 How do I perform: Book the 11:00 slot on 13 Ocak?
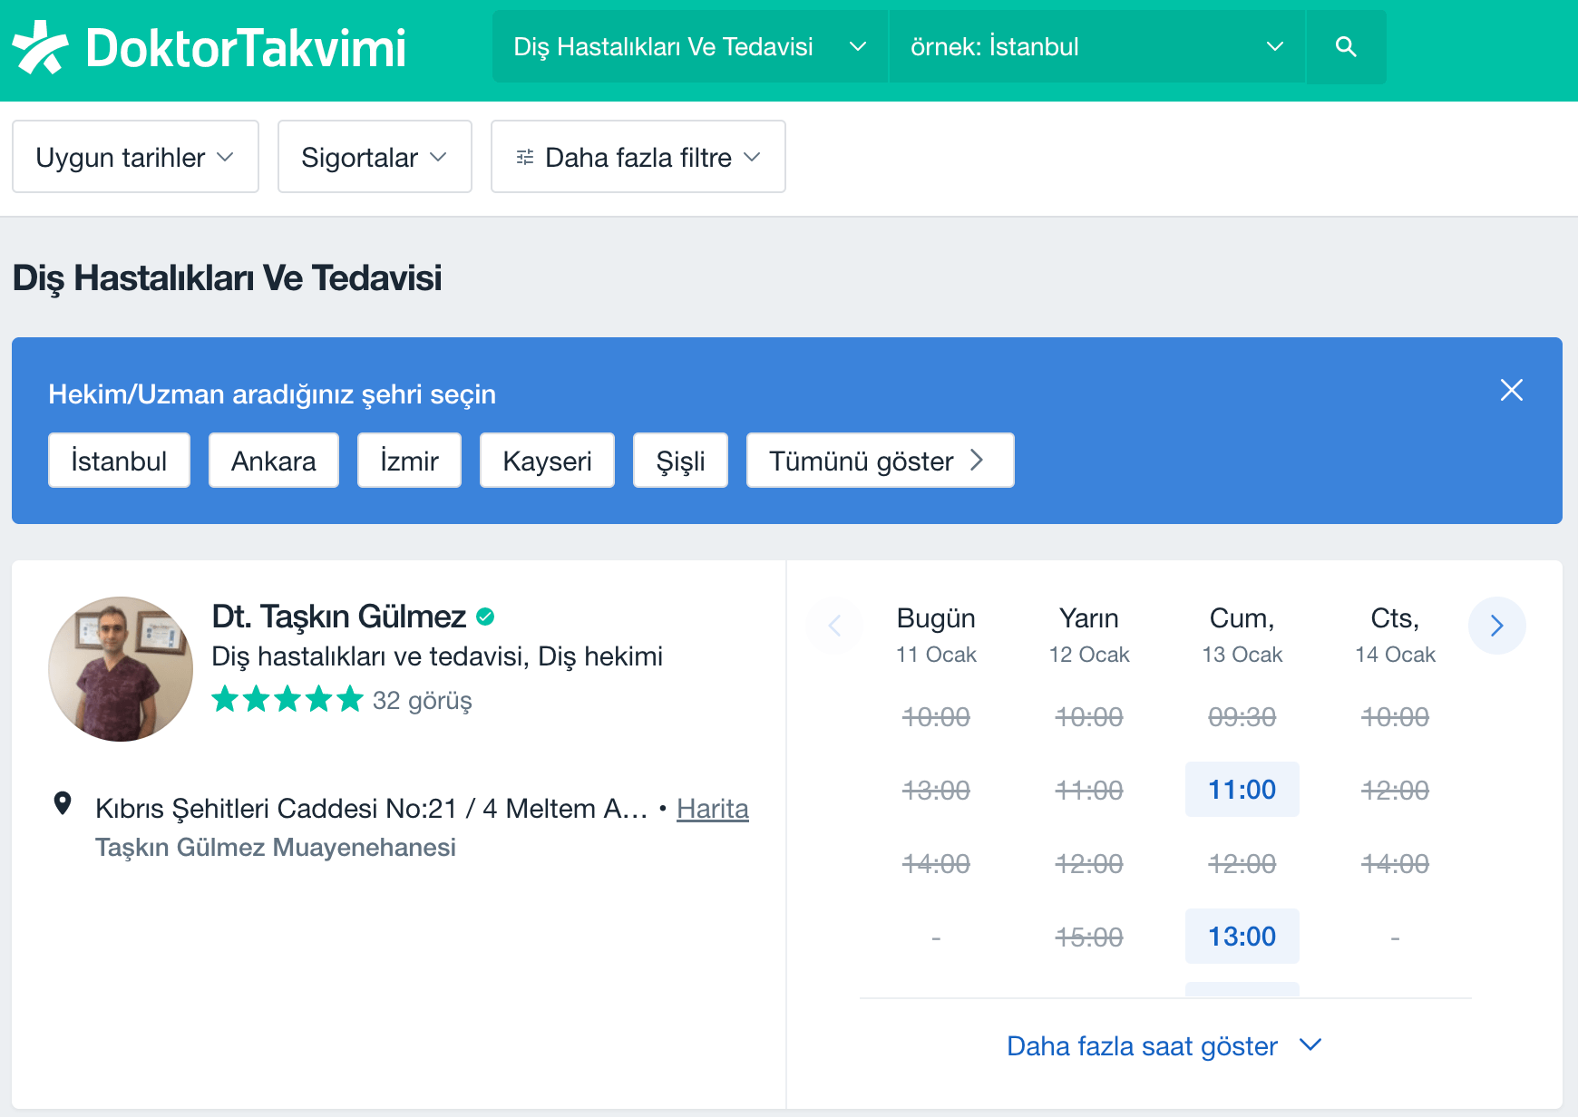tap(1242, 790)
